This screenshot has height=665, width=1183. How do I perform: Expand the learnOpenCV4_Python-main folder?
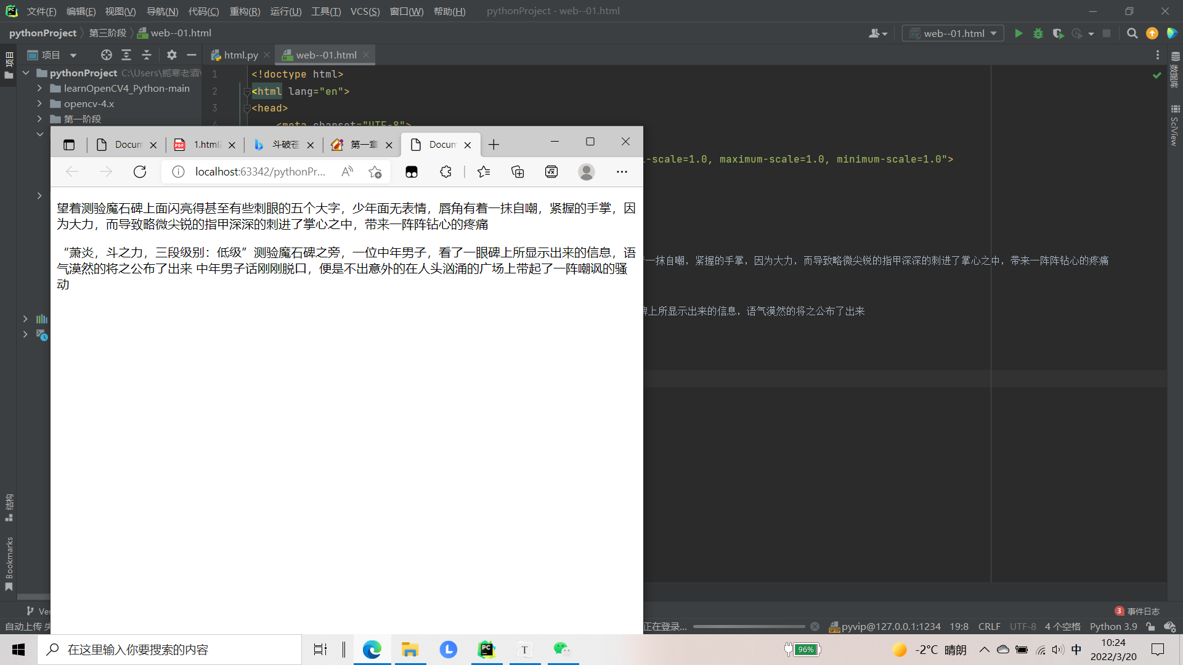pyautogui.click(x=39, y=88)
